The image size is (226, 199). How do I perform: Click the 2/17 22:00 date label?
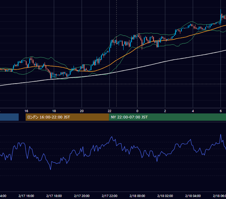pos(110,196)
